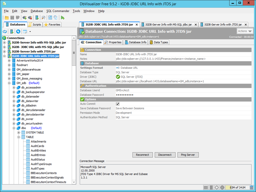Collapse the TABLE node
This screenshot has width=256, height=192.
point(19,137)
